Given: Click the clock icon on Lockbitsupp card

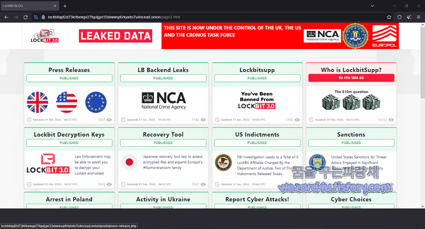Looking at the screenshot, I should pos(217,120).
